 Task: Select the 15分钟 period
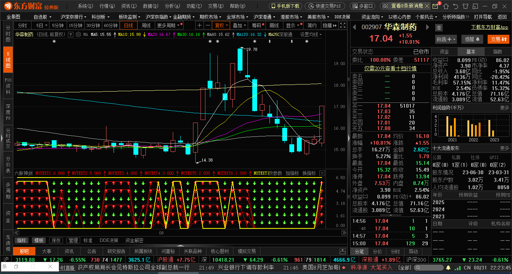[75, 25]
